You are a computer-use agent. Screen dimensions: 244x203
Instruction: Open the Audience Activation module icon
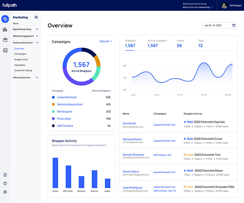[x=5, y=19]
